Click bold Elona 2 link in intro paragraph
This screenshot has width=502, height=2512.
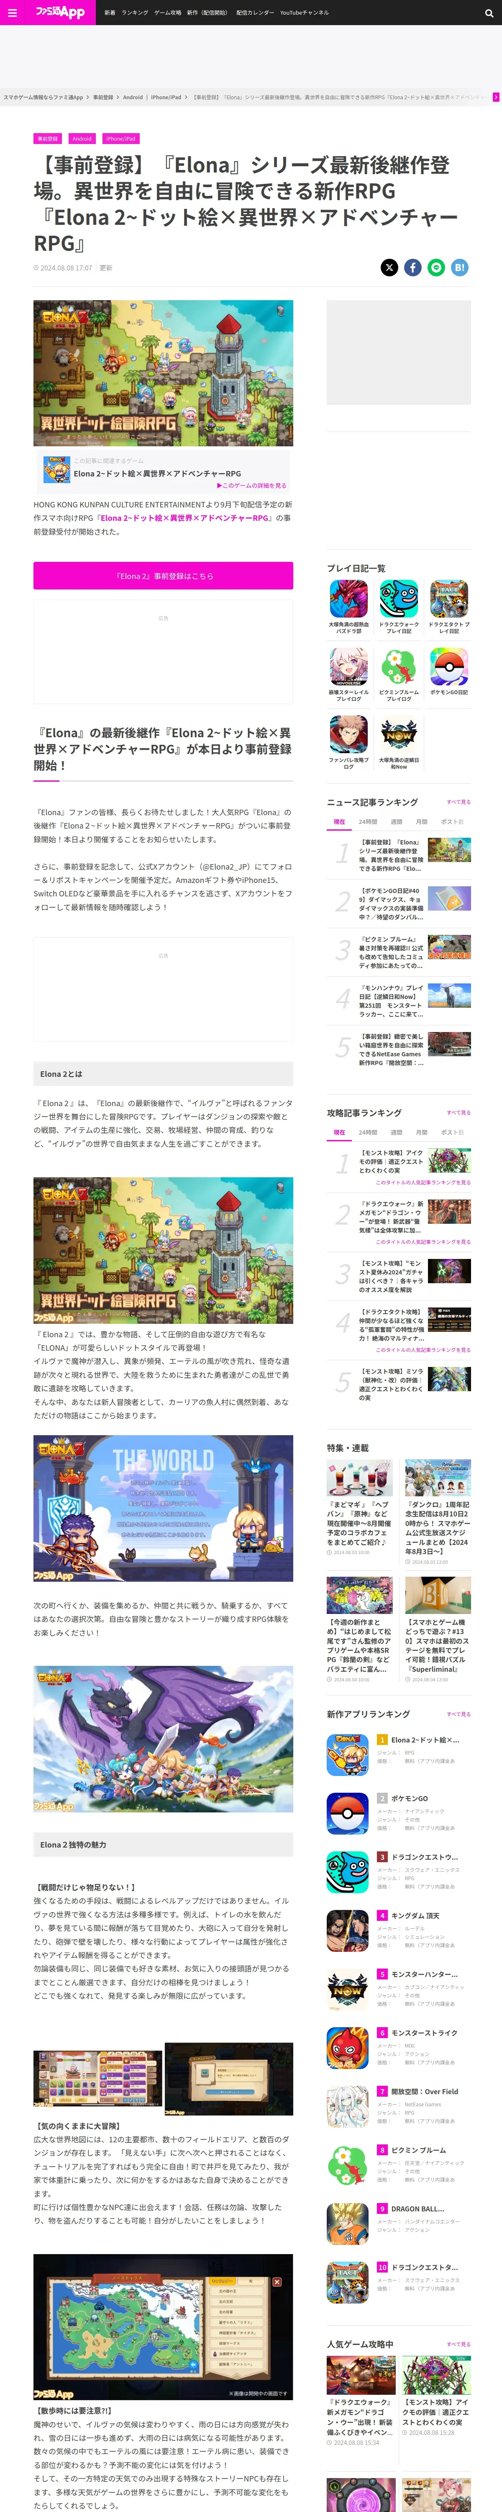pos(183,518)
